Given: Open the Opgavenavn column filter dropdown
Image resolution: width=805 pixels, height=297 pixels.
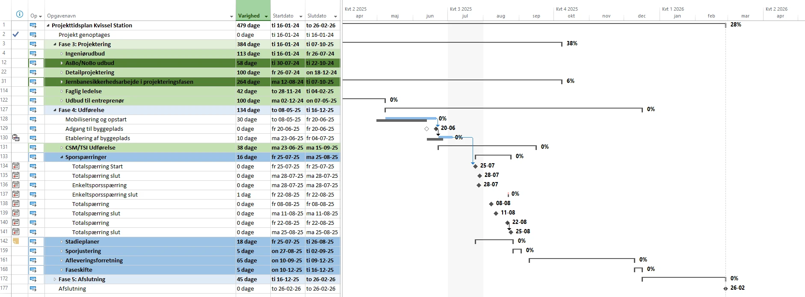Looking at the screenshot, I should (231, 16).
